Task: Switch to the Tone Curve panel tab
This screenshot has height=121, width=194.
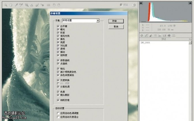Action: coord(146,35)
